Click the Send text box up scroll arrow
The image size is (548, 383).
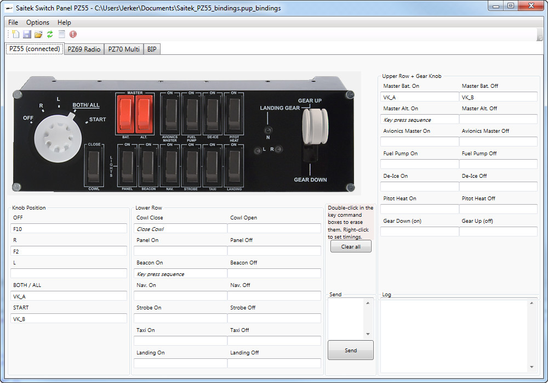coord(368,303)
